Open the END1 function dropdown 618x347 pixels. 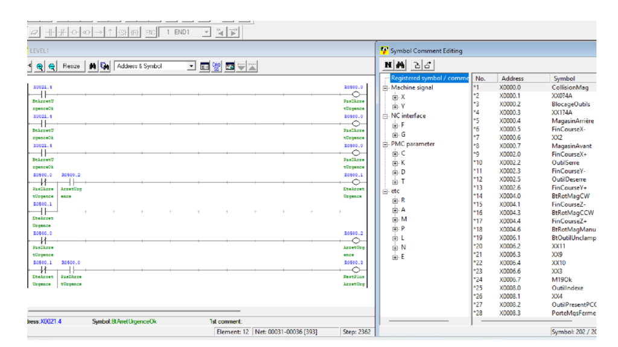click(206, 33)
